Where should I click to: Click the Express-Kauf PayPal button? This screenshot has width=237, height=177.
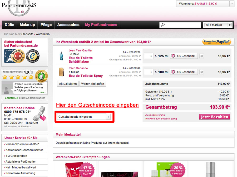pyautogui.click(x=217, y=42)
